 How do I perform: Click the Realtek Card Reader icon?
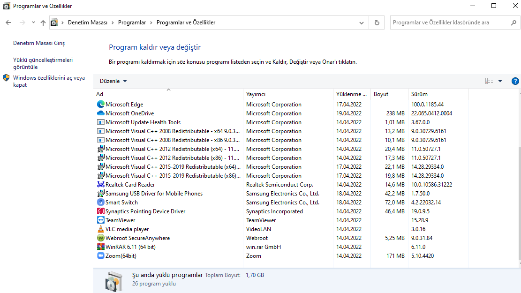point(100,184)
